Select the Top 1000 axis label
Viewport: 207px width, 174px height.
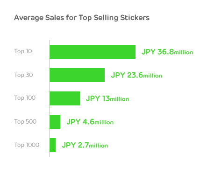[x=27, y=145]
